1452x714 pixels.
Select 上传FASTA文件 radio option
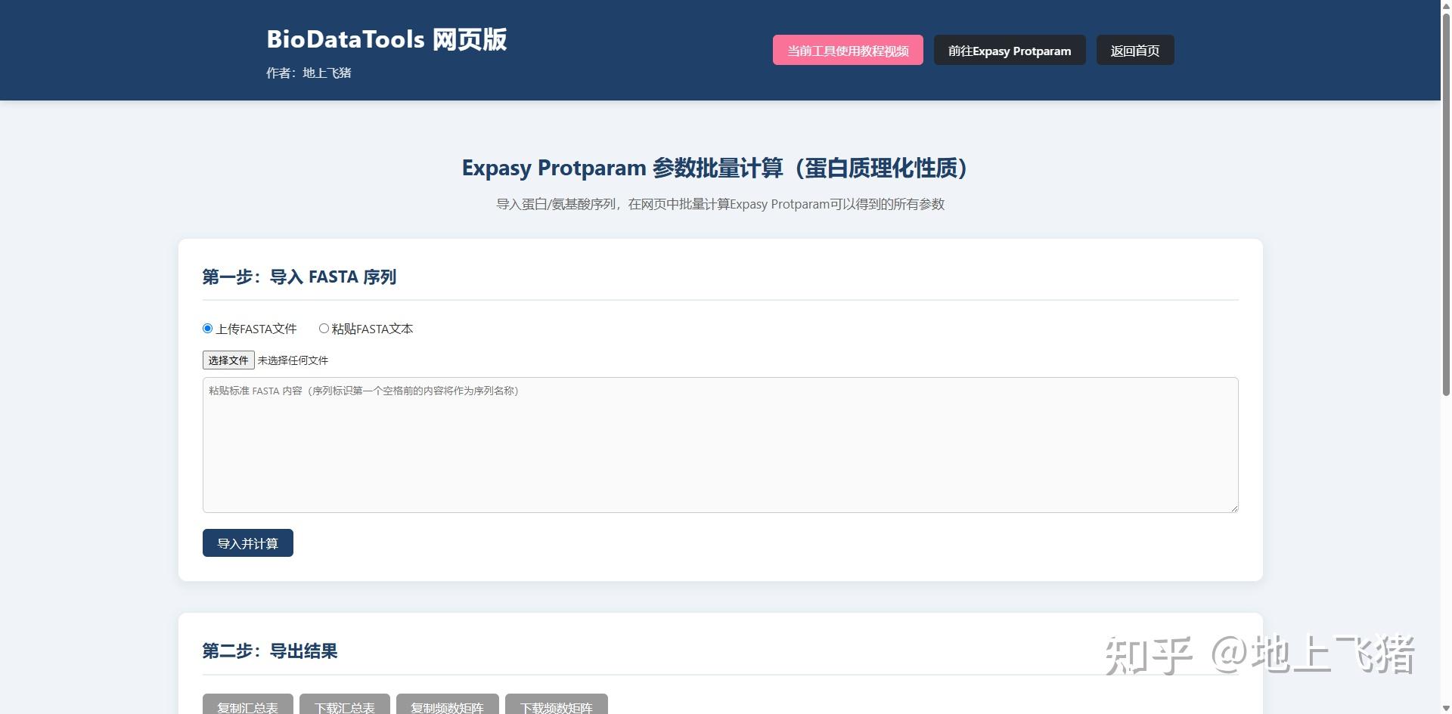207,328
